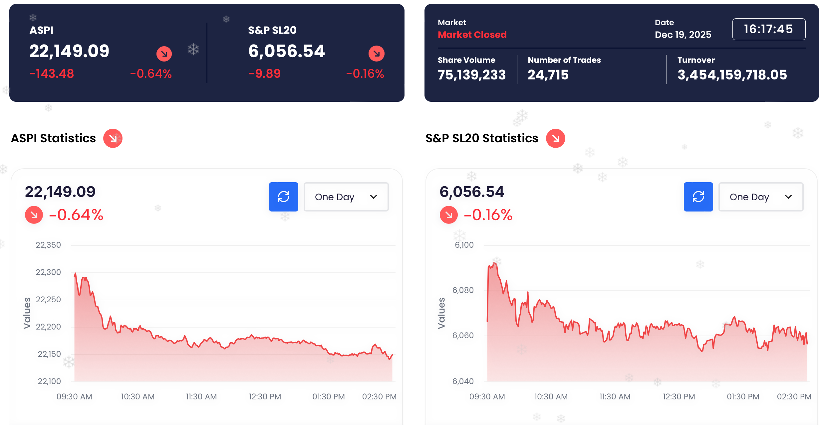
Task: Click the ASPI down-arrow icon in header
Action: pyautogui.click(x=164, y=54)
